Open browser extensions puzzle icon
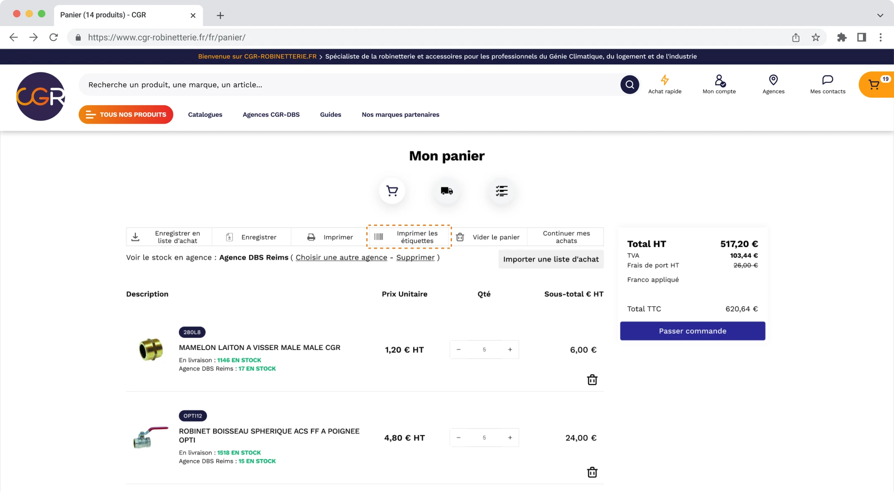Image resolution: width=894 pixels, height=496 pixels. (x=841, y=38)
